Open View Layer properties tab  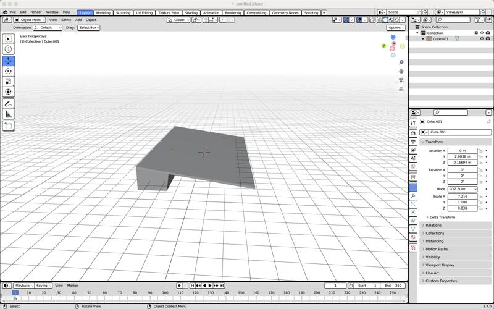pyautogui.click(x=413, y=150)
